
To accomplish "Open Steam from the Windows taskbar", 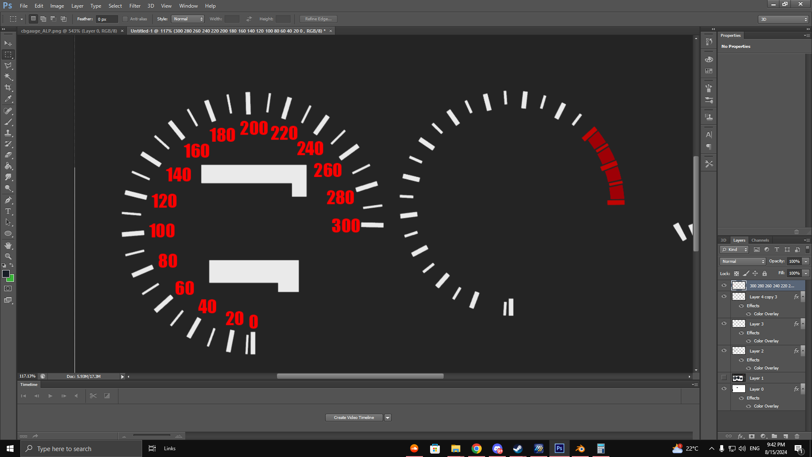I will 518,449.
